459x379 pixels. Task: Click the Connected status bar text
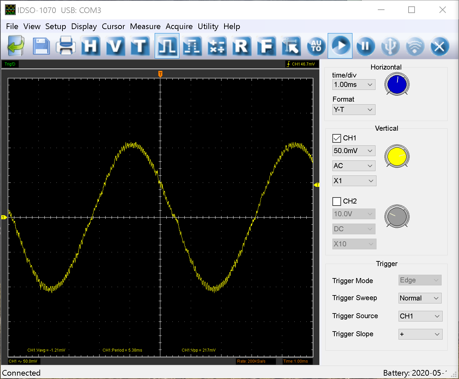tap(21, 373)
